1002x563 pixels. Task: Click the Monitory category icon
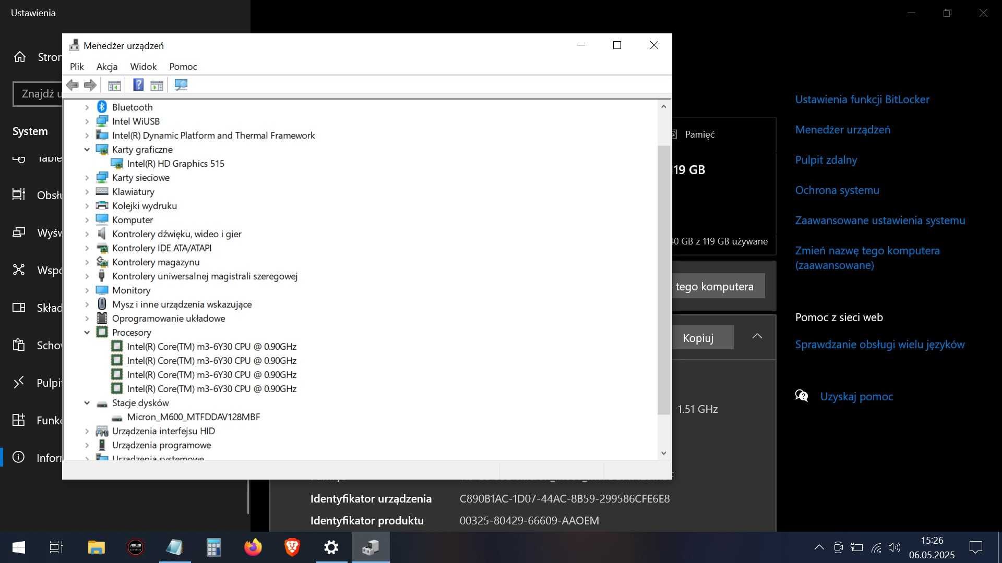[x=102, y=290]
